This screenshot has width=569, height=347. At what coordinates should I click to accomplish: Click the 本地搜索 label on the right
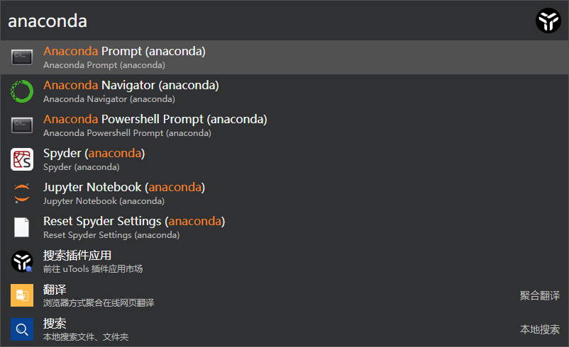coord(540,329)
